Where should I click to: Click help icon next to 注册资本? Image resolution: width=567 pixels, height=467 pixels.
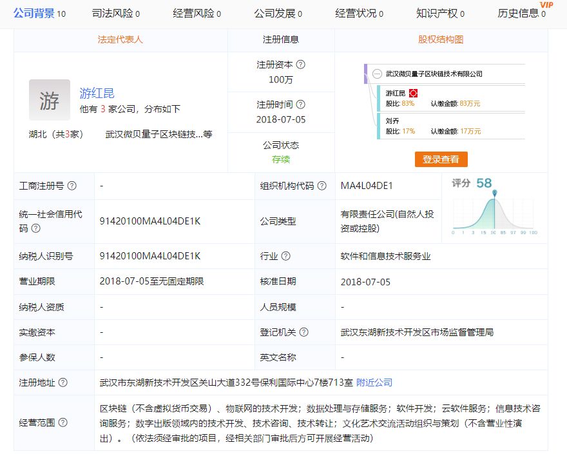tap(301, 65)
